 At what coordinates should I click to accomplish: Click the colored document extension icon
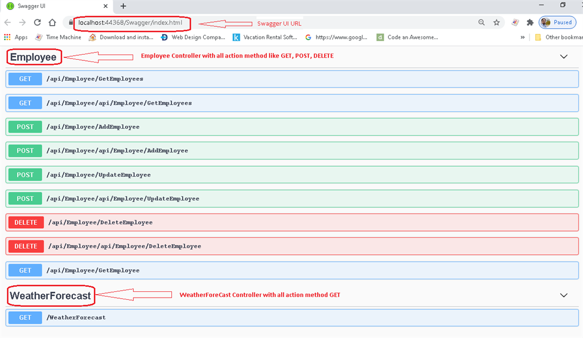click(x=514, y=22)
